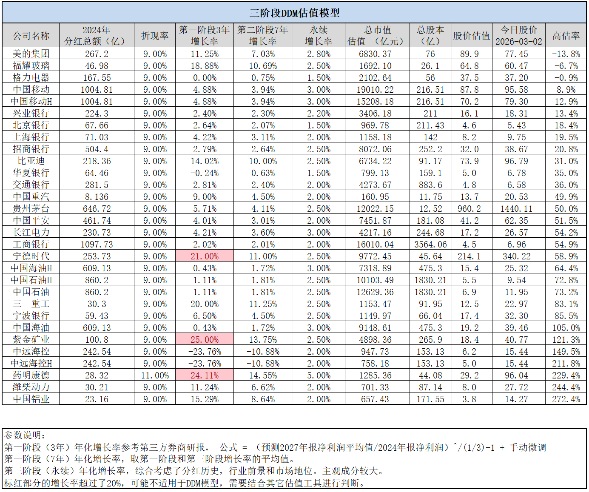Select 中国铝业's overvaluation rate 272.4%

click(x=566, y=399)
